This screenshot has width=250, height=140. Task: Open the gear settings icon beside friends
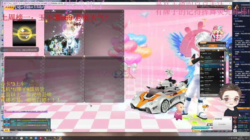pyautogui.click(x=231, y=63)
